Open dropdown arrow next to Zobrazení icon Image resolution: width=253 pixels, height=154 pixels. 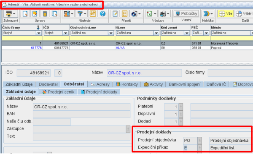pos(14,14)
